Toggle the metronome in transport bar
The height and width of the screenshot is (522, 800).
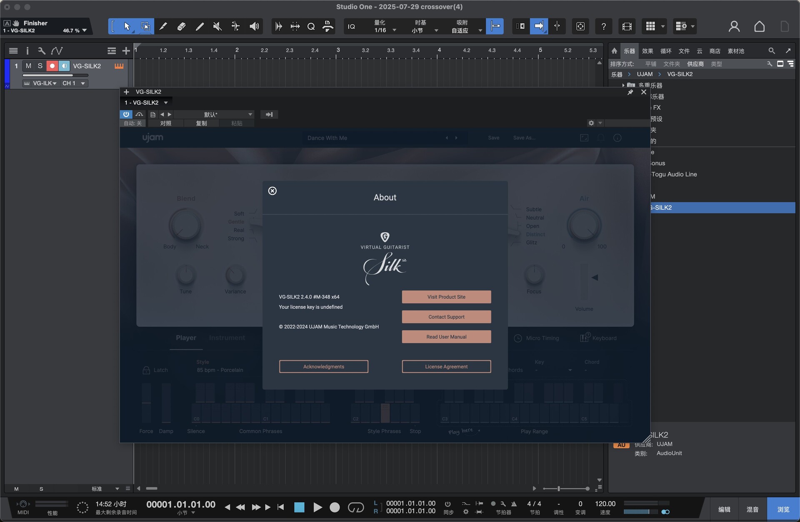click(514, 504)
